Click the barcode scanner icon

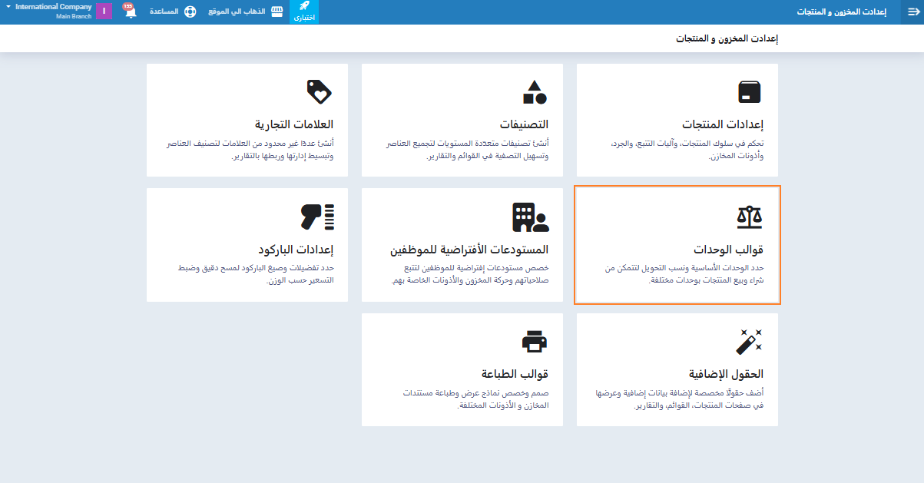coord(318,217)
